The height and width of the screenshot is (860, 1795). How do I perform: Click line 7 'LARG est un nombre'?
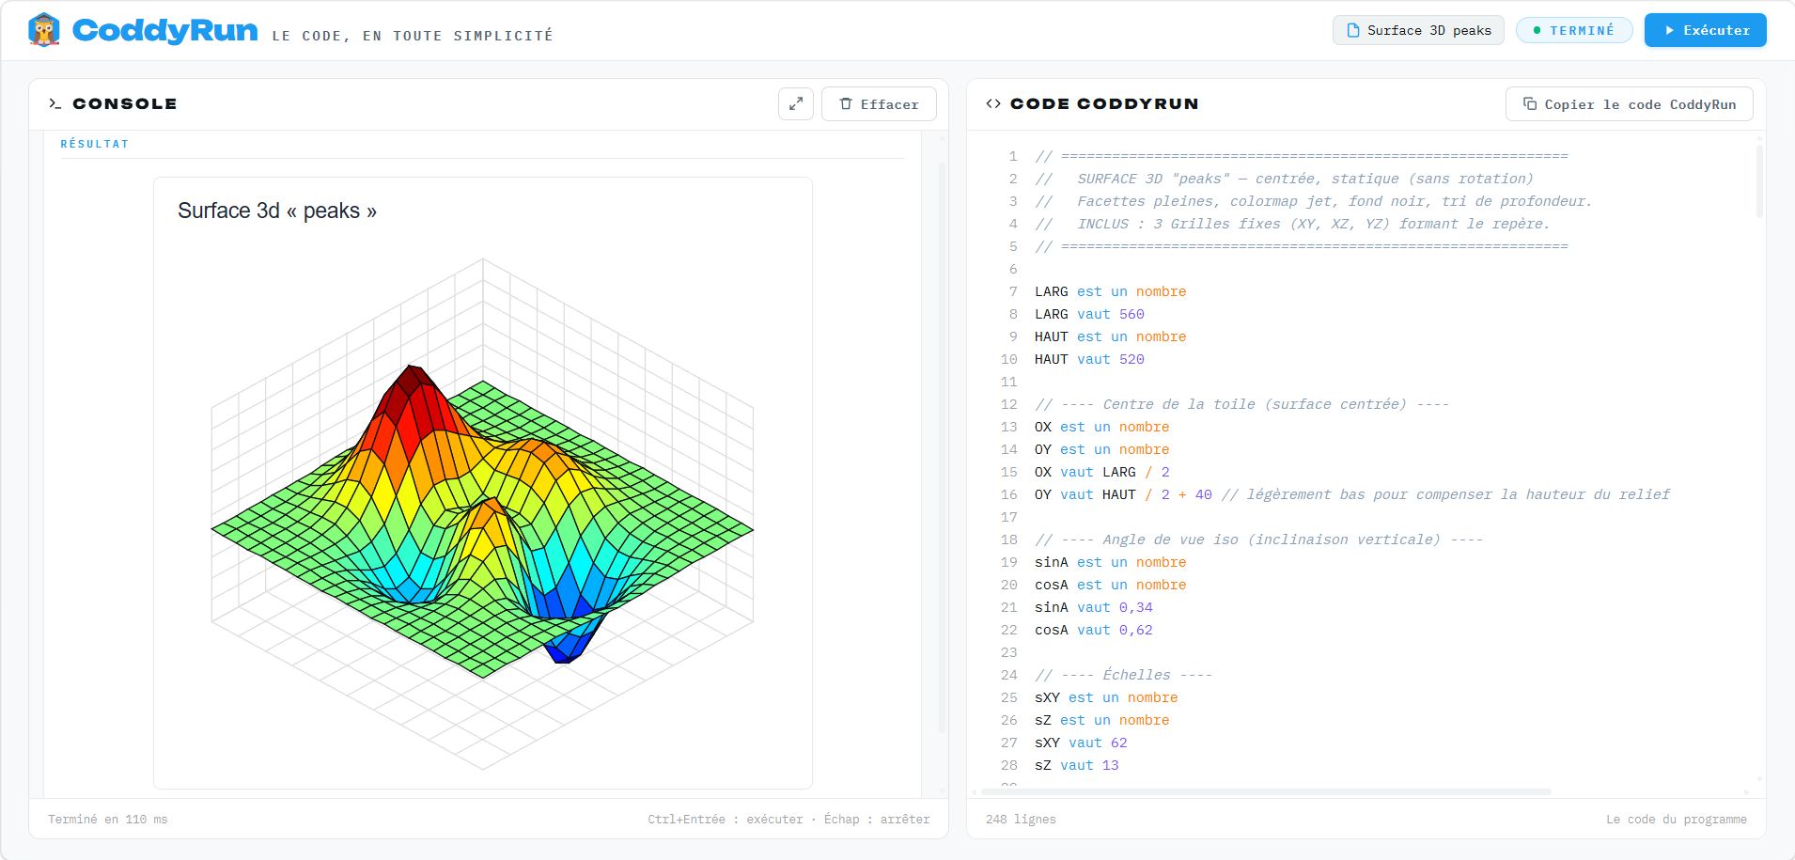(1111, 291)
